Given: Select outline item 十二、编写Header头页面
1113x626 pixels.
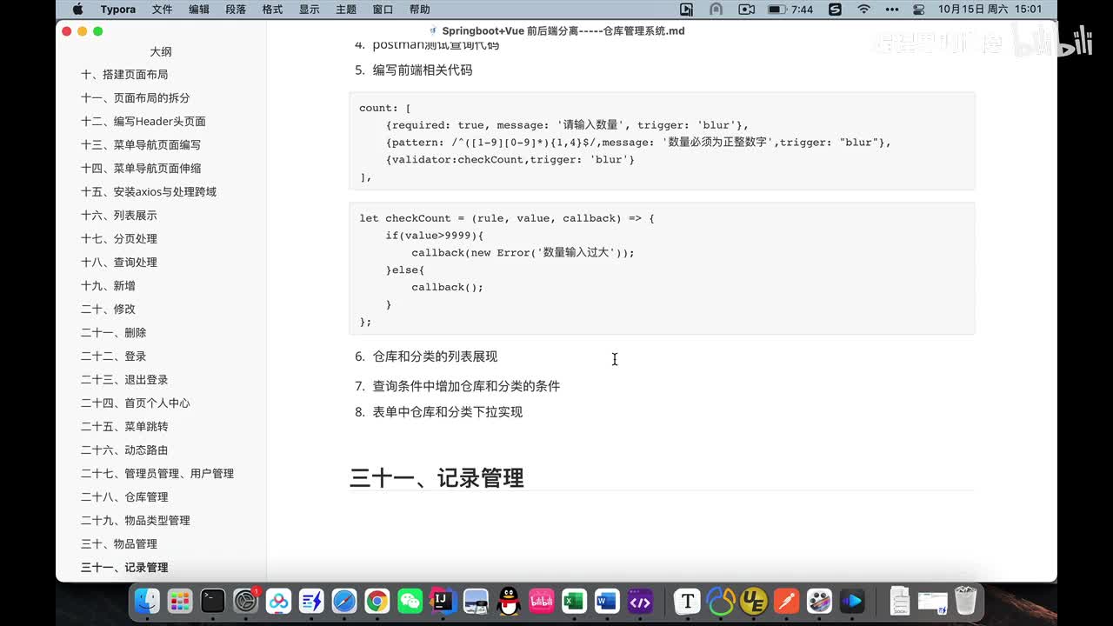Looking at the screenshot, I should [x=143, y=122].
